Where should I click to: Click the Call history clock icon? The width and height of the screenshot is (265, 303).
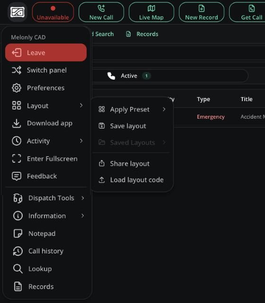18,251
